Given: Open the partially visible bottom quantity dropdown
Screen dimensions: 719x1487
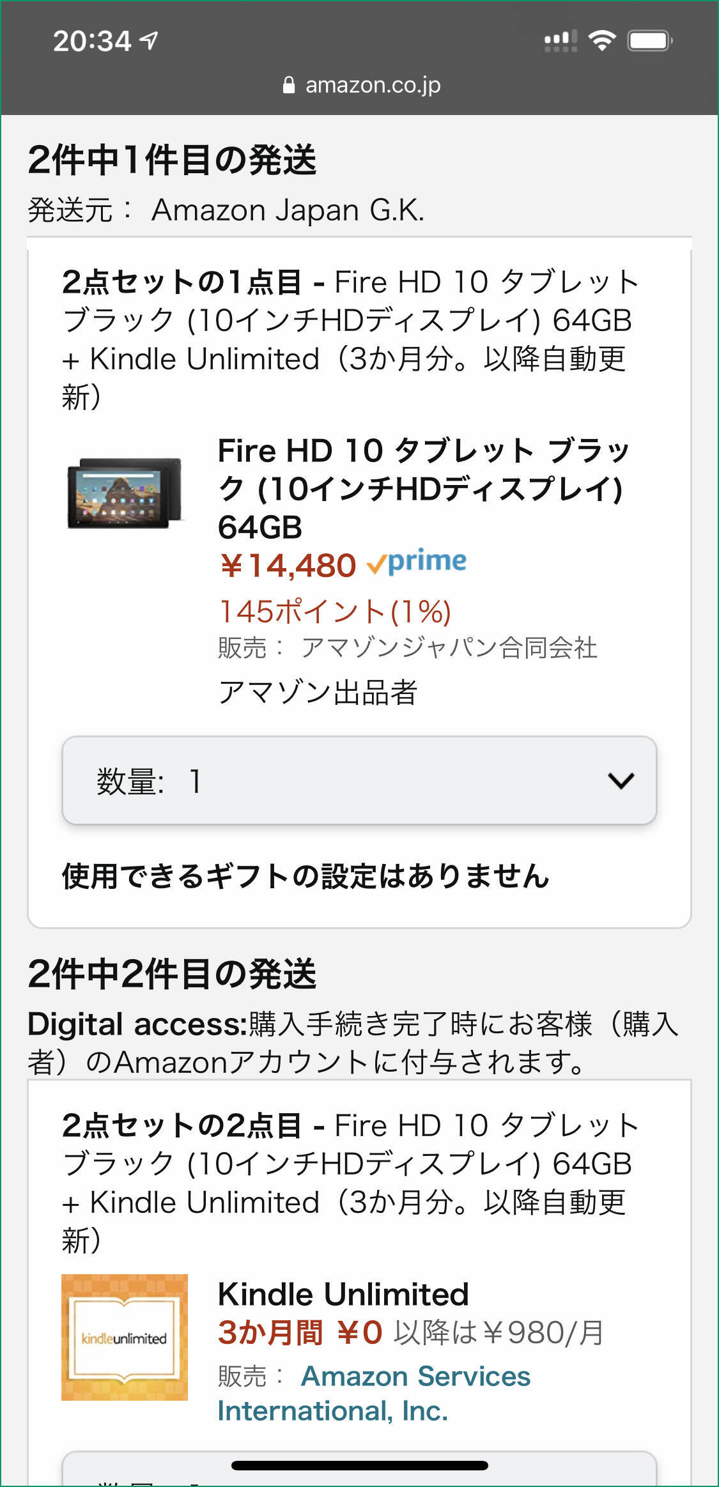Looking at the screenshot, I should 359,1474.
